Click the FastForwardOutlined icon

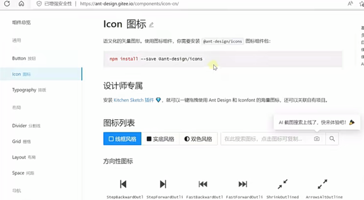point(243,184)
